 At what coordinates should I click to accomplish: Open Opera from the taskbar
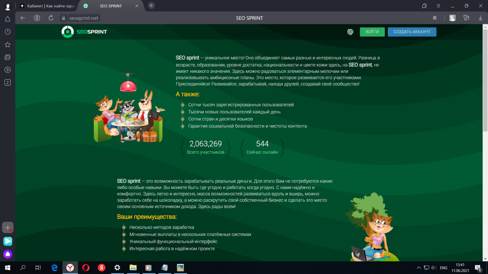pyautogui.click(x=86, y=268)
